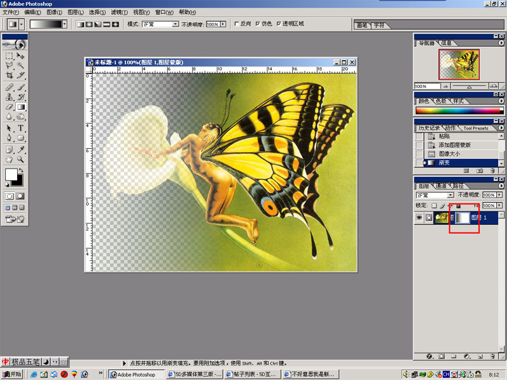Jump to ImageReady button in toolbox
The image size is (507, 380).
coord(15,219)
